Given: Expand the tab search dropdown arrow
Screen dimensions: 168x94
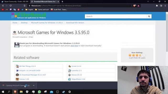Looking at the screenshot, I should (148, 2).
